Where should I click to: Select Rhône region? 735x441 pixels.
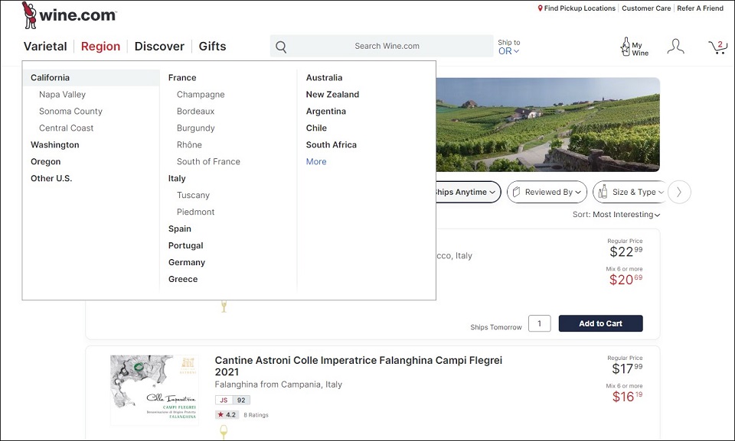click(x=189, y=145)
